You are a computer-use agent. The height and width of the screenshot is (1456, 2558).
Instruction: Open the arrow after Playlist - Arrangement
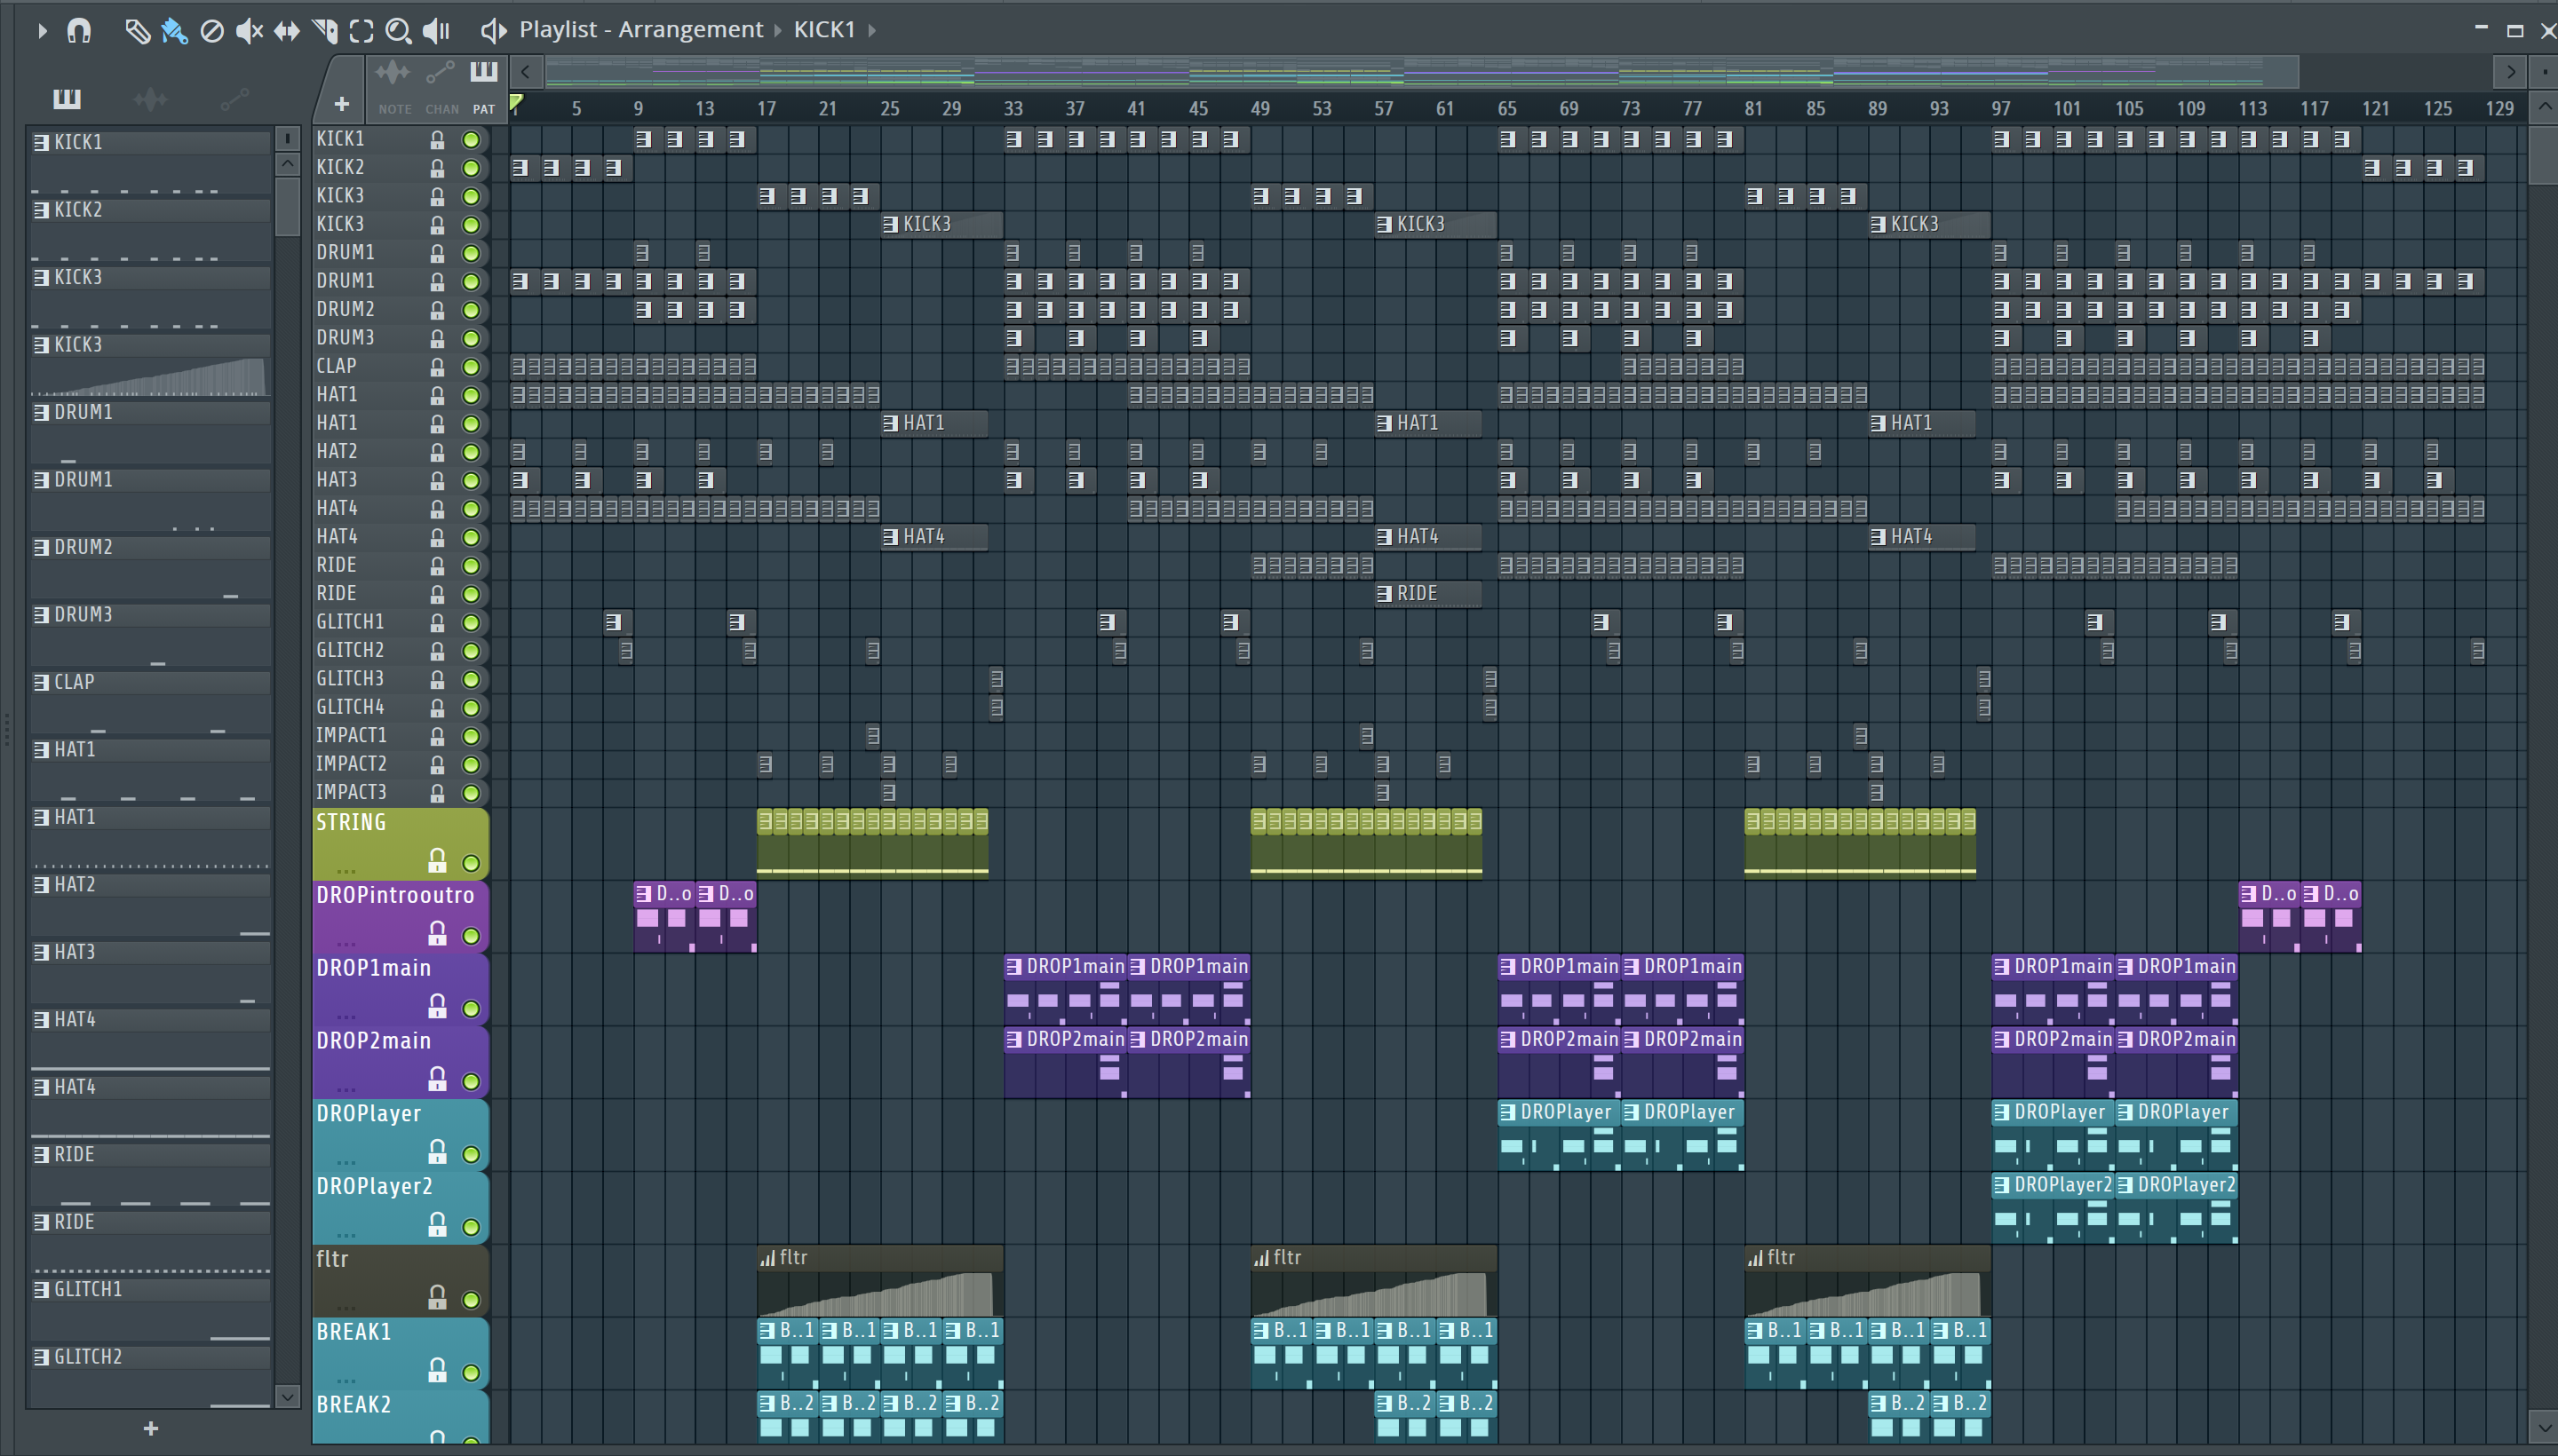pyautogui.click(x=778, y=31)
